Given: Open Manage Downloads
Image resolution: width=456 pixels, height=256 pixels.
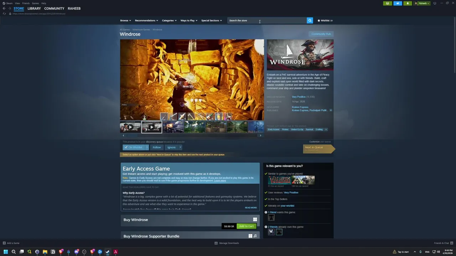Looking at the screenshot, I should coord(227,243).
